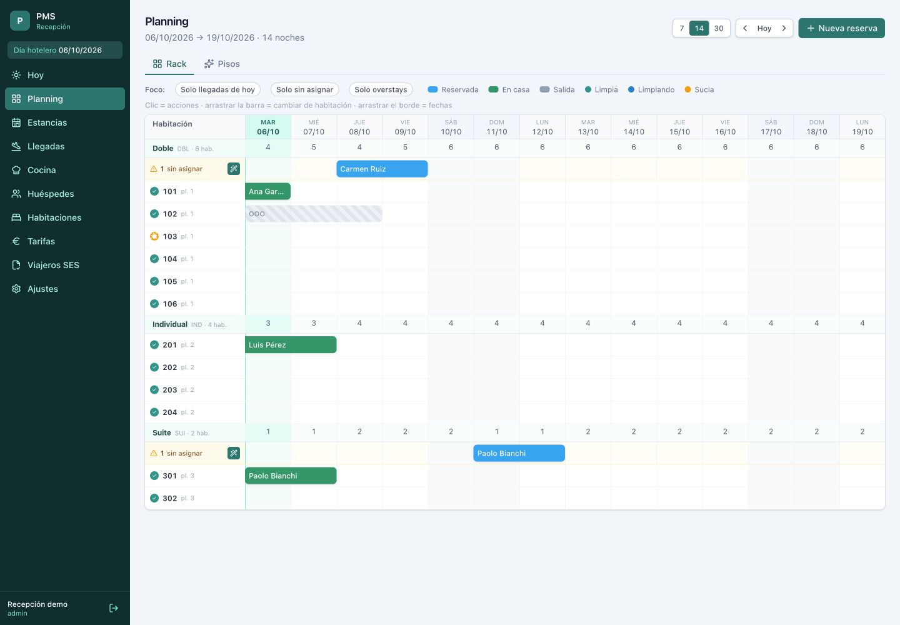
Task: Select 14-day view range
Action: point(699,28)
